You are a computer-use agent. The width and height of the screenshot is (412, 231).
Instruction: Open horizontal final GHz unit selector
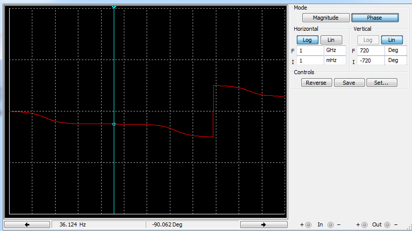(x=335, y=50)
